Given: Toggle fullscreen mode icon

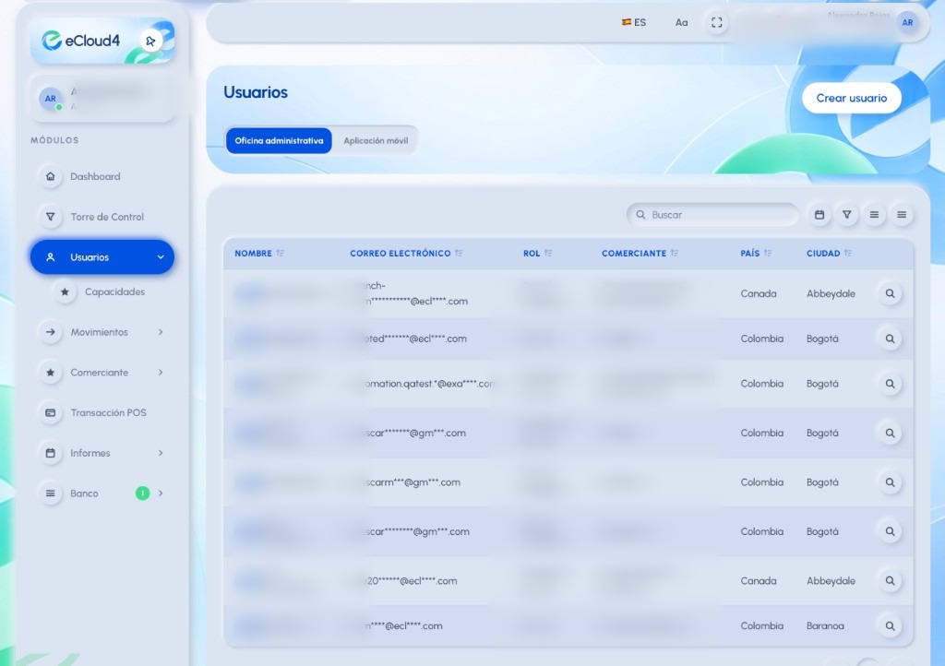Looking at the screenshot, I should click(716, 22).
